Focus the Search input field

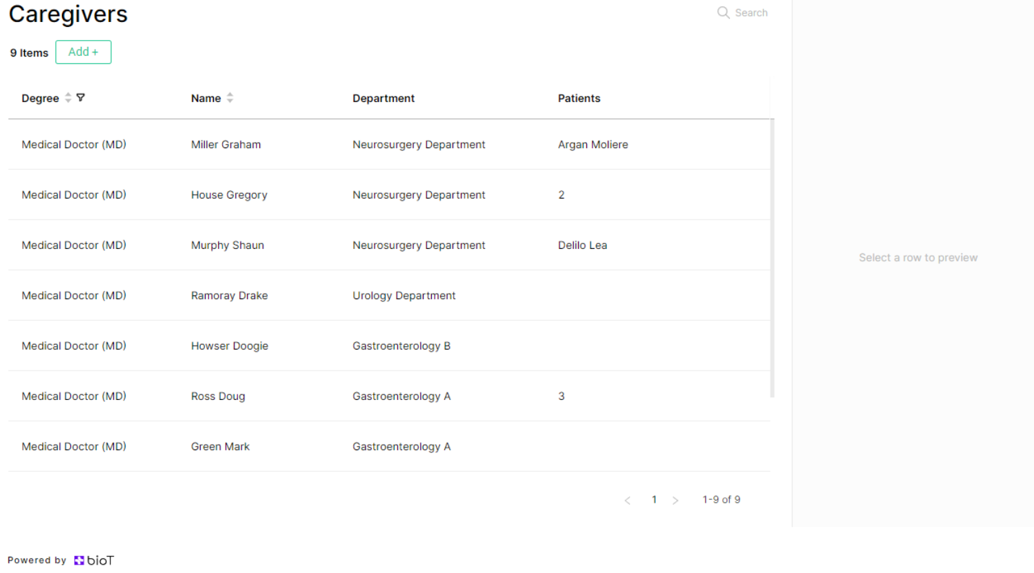click(751, 12)
